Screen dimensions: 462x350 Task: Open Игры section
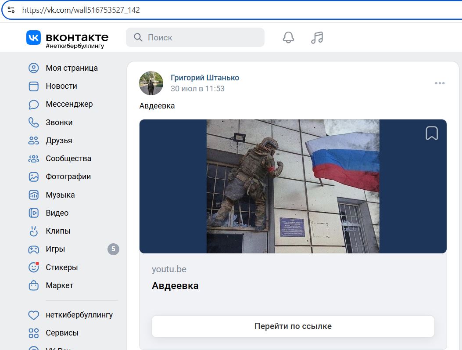(x=55, y=249)
